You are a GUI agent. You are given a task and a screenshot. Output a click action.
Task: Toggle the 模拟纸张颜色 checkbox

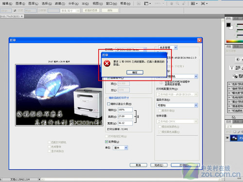[x=159, y=127]
